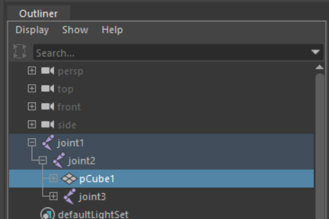Image resolution: width=329 pixels, height=219 pixels.
Task: Click the joint3 joint icon
Action: 70,197
